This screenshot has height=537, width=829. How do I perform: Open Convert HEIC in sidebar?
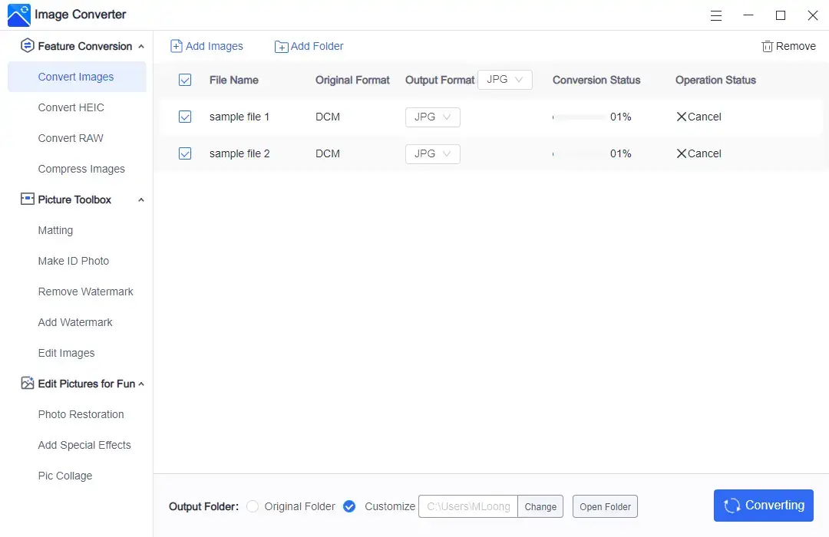pyautogui.click(x=71, y=107)
